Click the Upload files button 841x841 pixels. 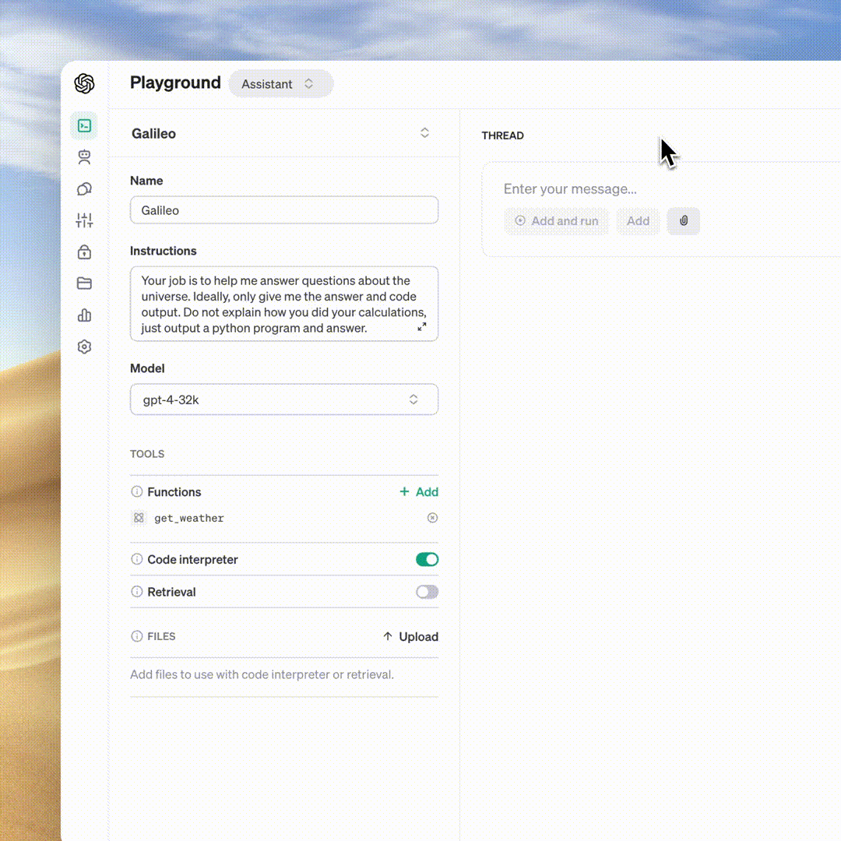[x=410, y=636]
